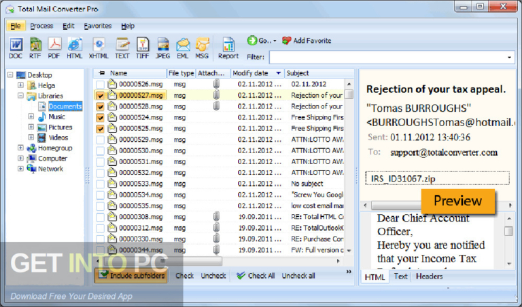Collapse the Desktop tree node
This screenshot has height=307, width=522.
click(10, 75)
